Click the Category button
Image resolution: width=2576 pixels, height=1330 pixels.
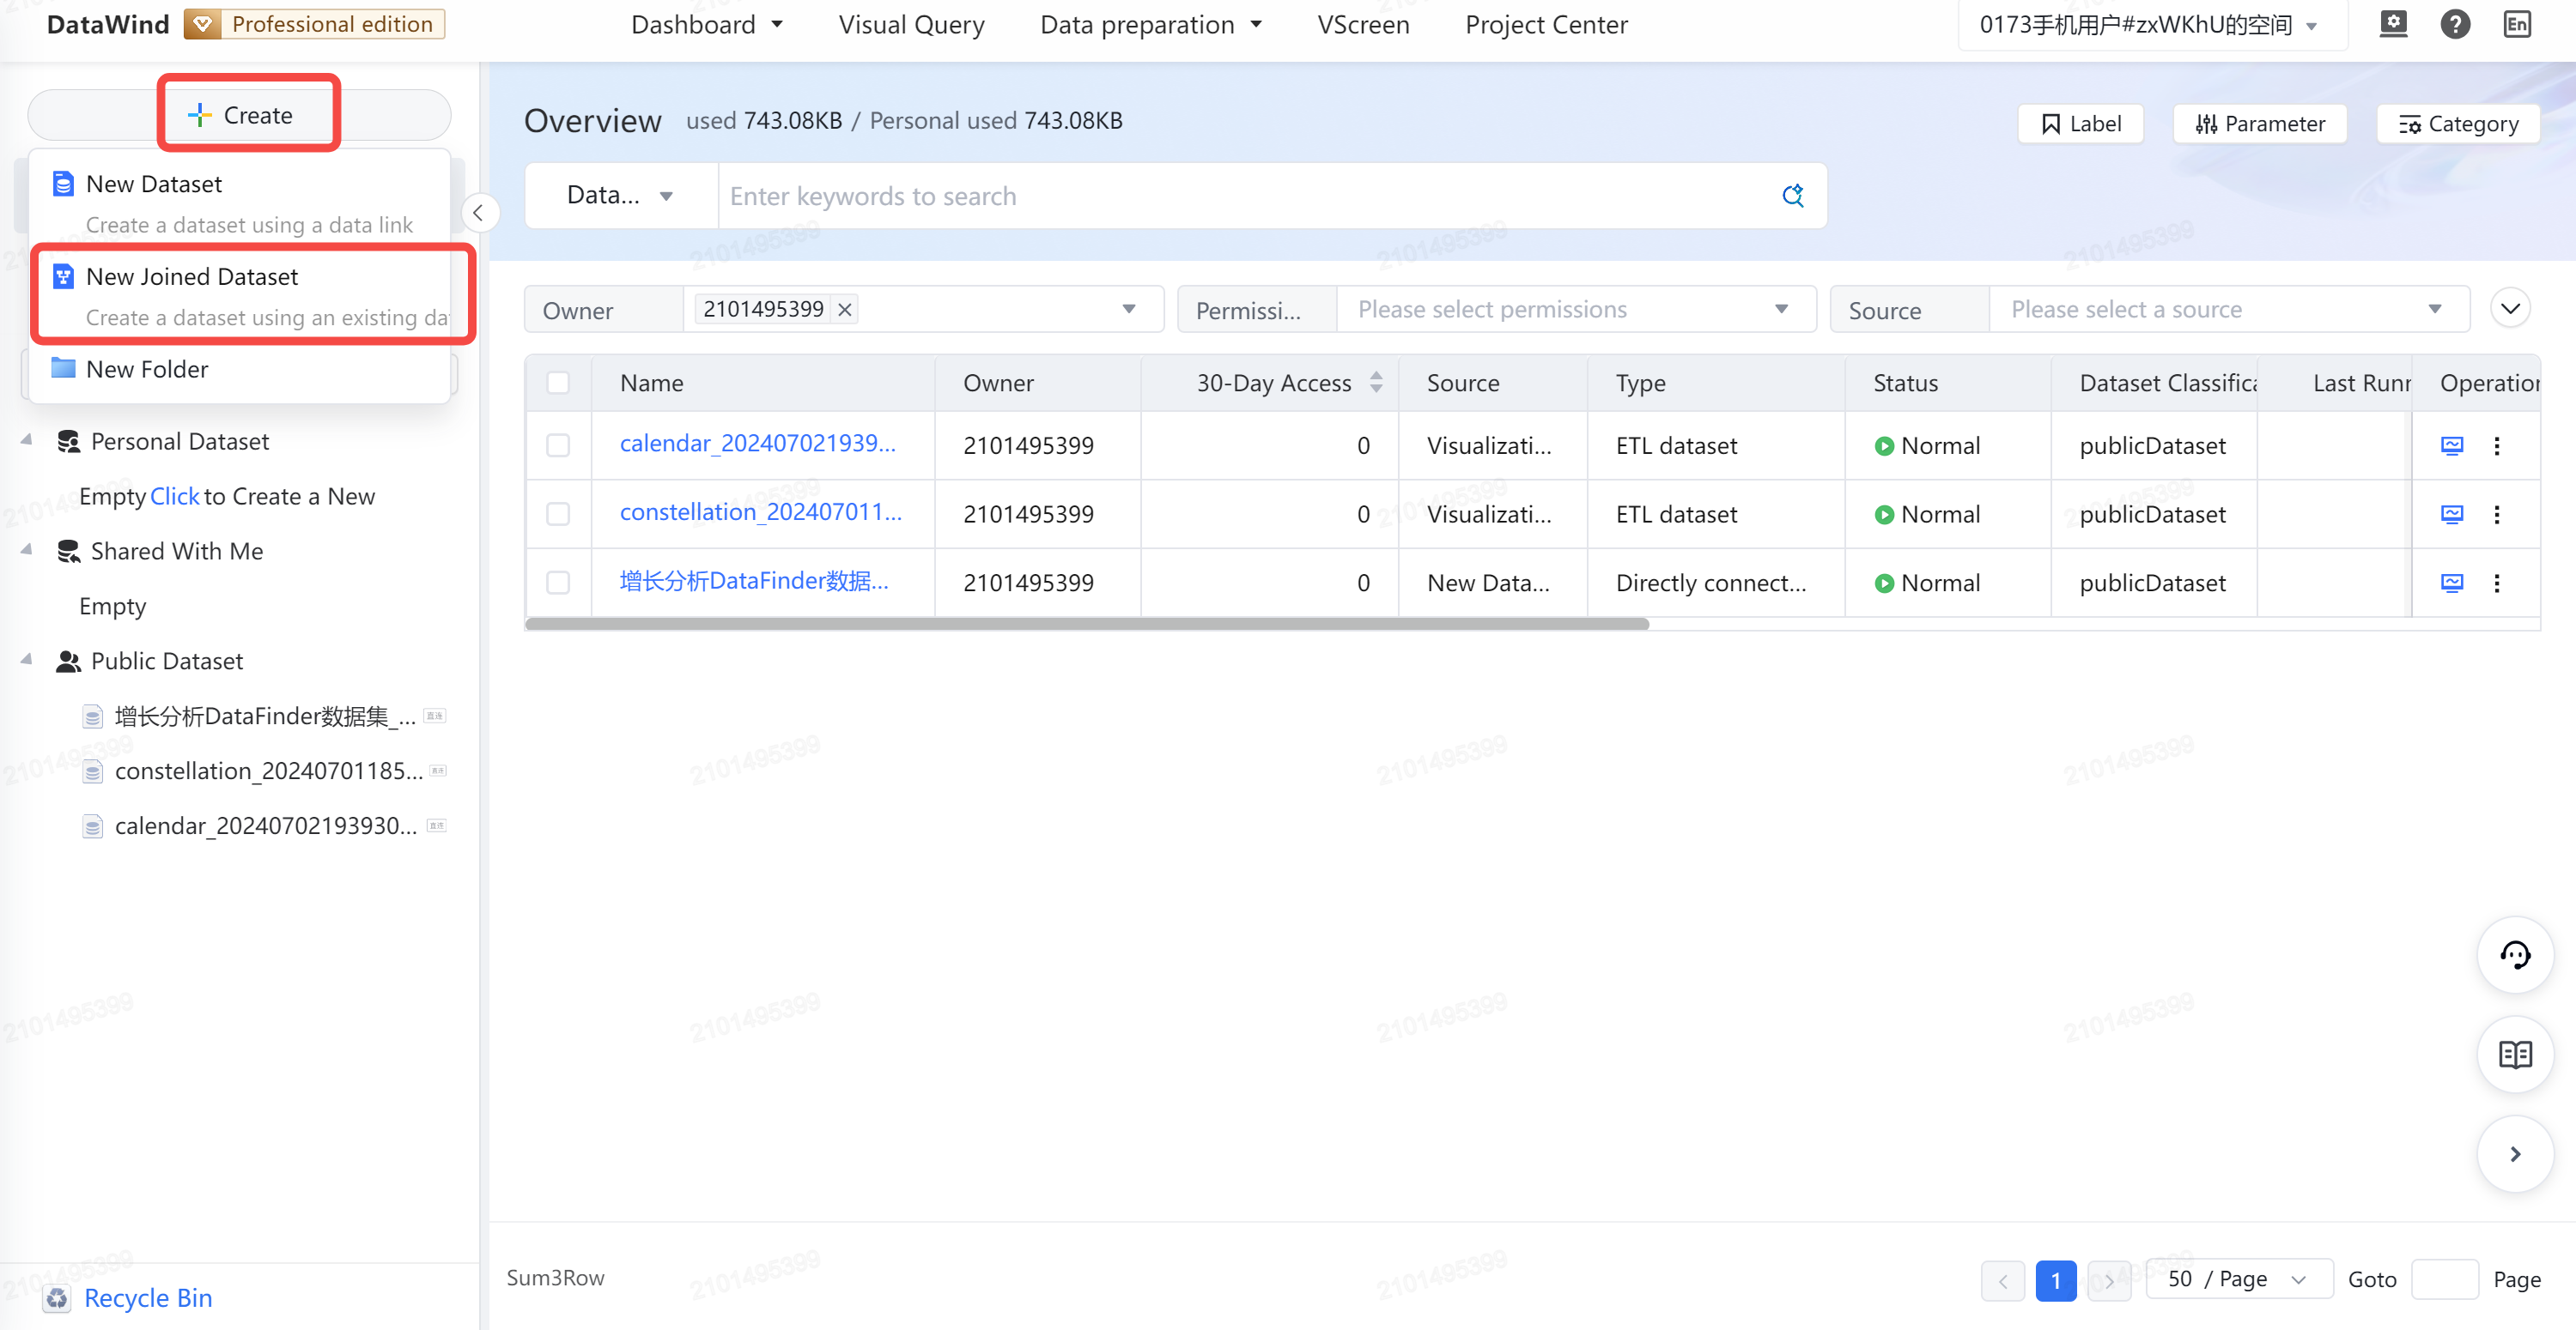coord(2458,124)
